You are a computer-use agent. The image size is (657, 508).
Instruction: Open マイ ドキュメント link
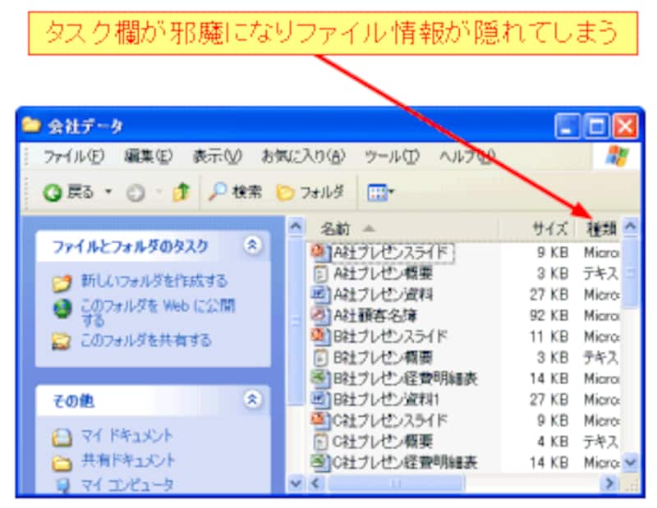click(x=126, y=436)
